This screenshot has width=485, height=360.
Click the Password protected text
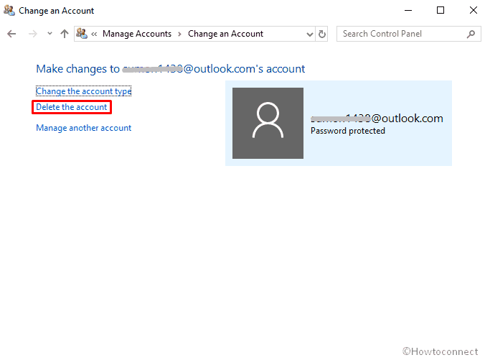348,131
